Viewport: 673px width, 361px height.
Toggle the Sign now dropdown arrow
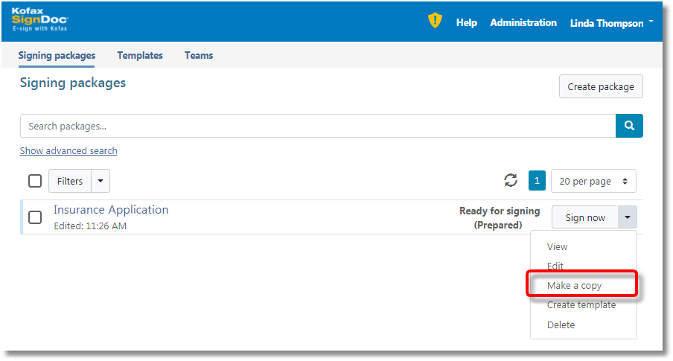click(x=628, y=217)
